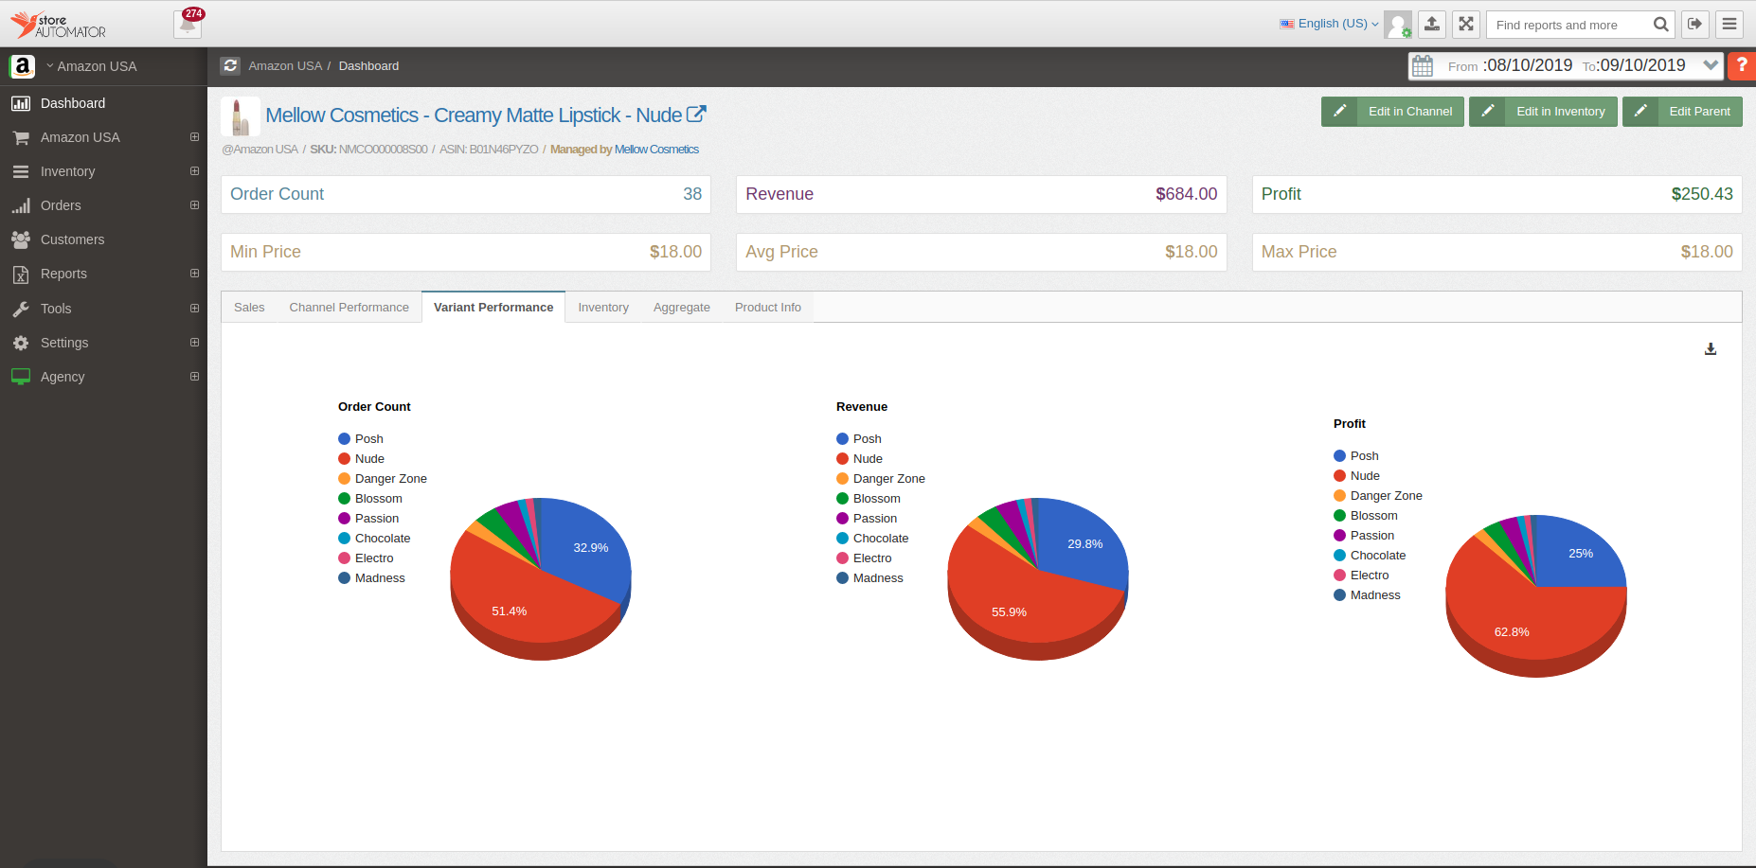Image resolution: width=1756 pixels, height=868 pixels.
Task: Open the date range dropdown chevron
Action: coord(1711,65)
